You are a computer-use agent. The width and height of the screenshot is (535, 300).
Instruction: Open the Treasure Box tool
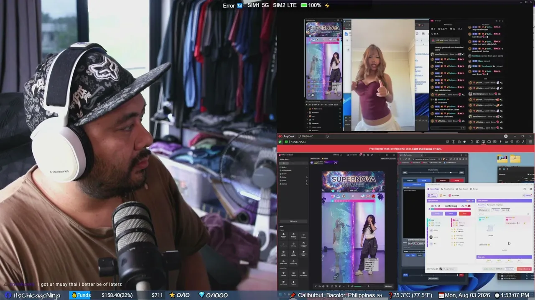(x=283, y=262)
